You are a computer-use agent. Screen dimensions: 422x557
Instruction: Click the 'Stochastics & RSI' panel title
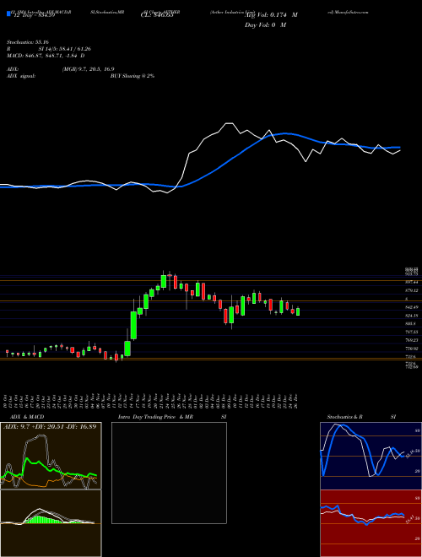tap(361, 417)
